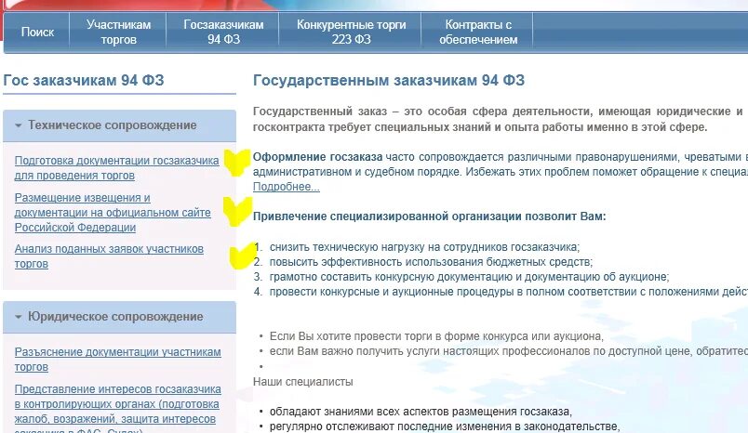The height and width of the screenshot is (433, 748).
Task: Go to Контракты с обеспечением section
Action: 478,32
